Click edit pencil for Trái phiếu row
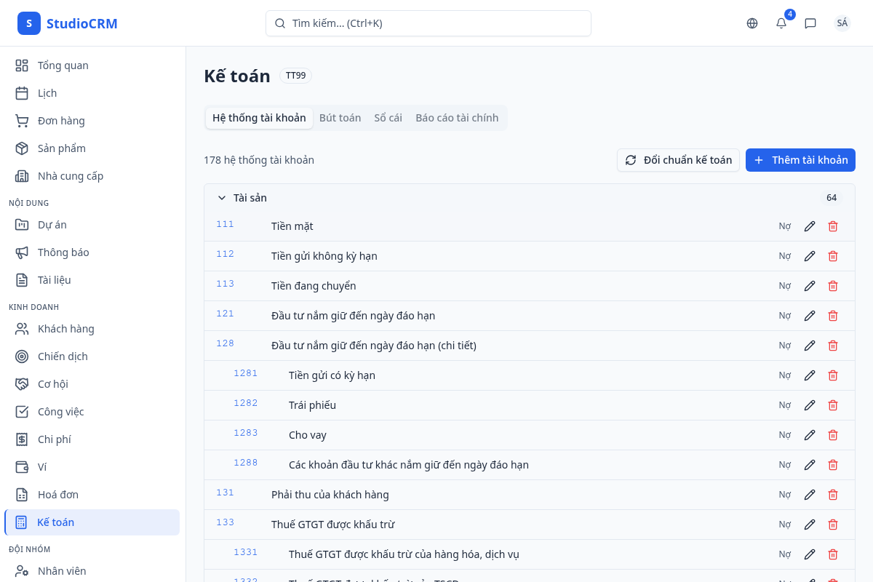The image size is (873, 582). tap(810, 405)
